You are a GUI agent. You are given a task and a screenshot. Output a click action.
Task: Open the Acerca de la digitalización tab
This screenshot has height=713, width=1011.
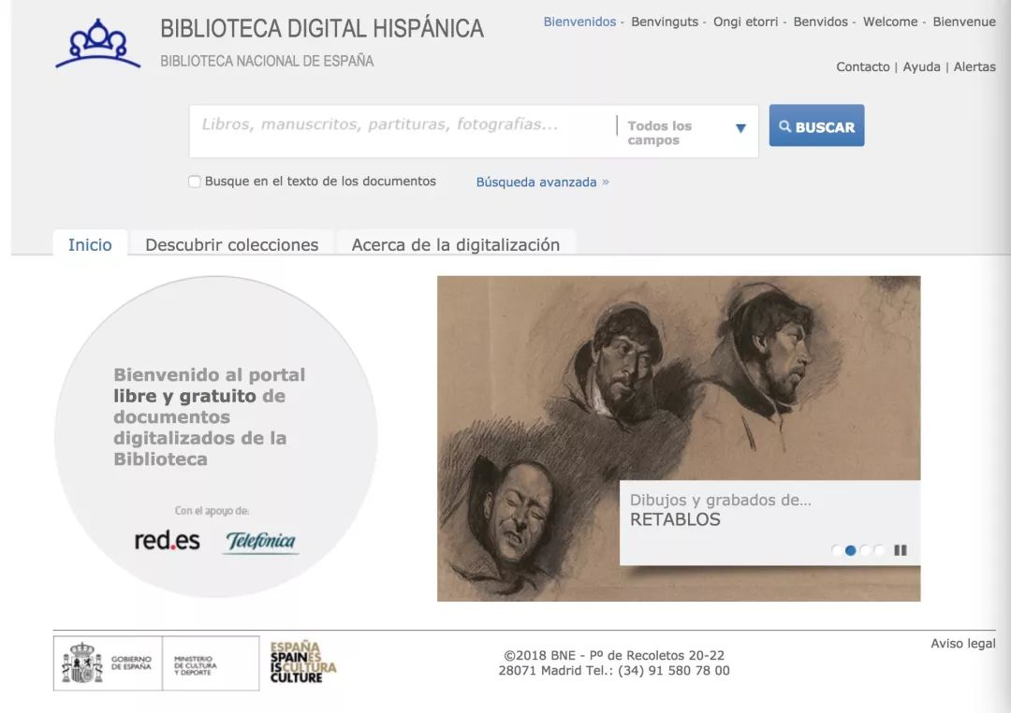tap(456, 244)
